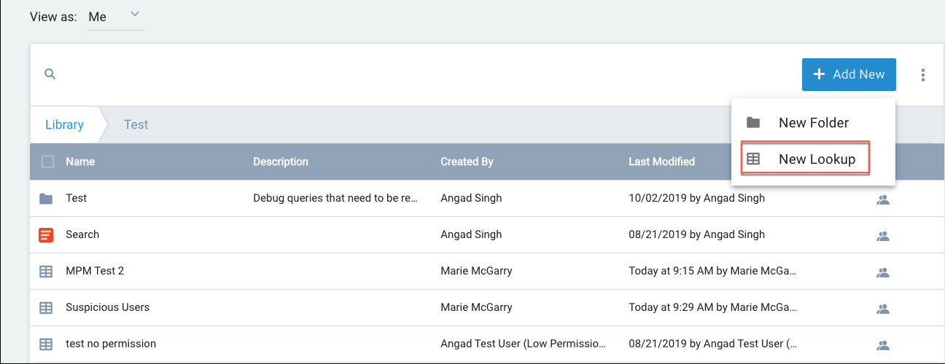This screenshot has height=364, width=945.
Task: Select New Folder from the menu
Action: [813, 122]
